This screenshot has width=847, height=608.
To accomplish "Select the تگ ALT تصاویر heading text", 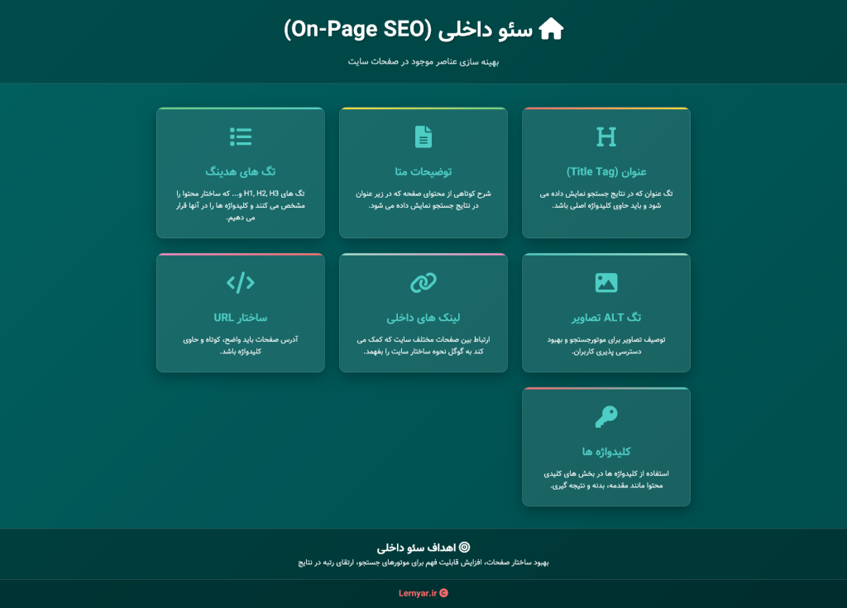I will pyautogui.click(x=605, y=316).
